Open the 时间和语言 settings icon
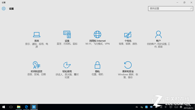Screen dimensions: 195x110 pyautogui.click(x=37, y=65)
